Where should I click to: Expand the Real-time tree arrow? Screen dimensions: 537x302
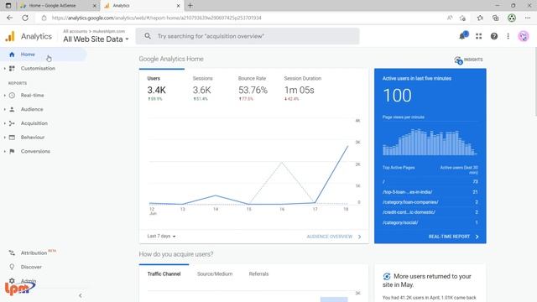5,95
